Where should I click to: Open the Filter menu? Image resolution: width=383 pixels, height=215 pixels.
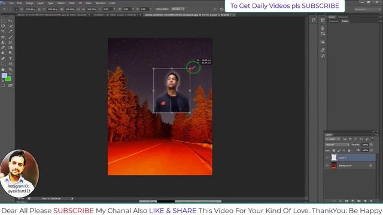(71, 3)
